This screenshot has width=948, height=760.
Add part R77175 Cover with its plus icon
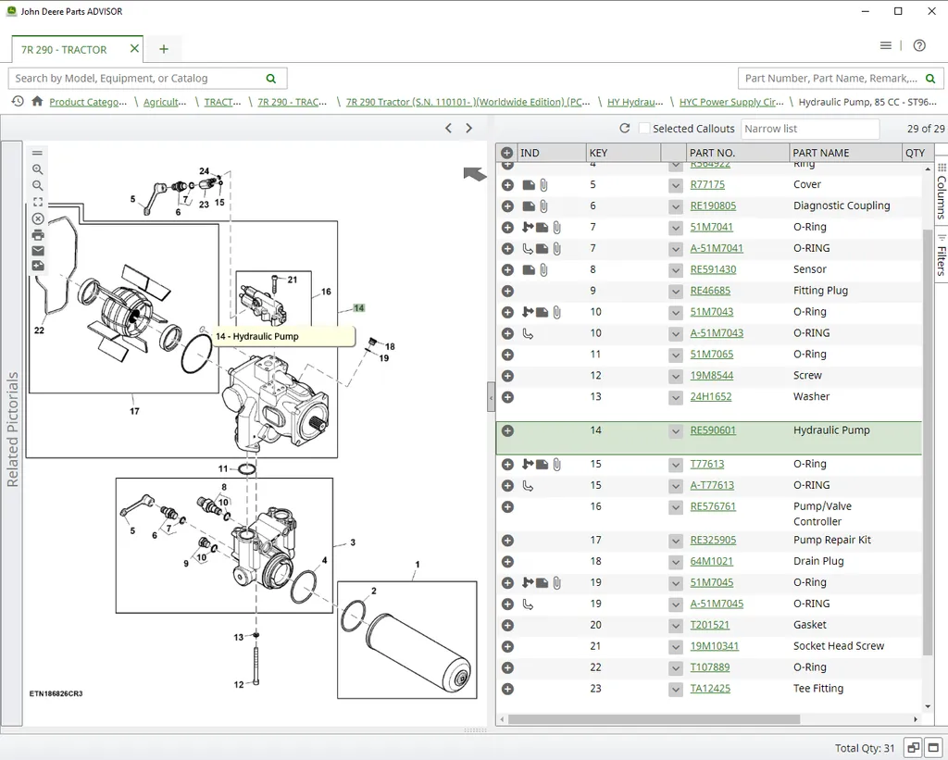pos(508,185)
